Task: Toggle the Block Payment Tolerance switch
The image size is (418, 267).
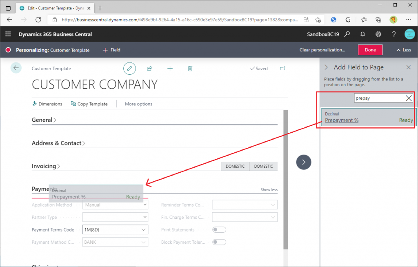Action: [219, 242]
